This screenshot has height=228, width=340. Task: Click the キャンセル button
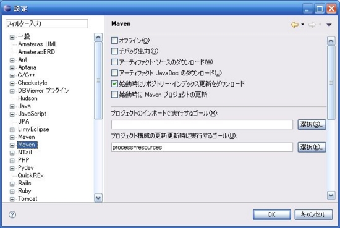coord(313,214)
